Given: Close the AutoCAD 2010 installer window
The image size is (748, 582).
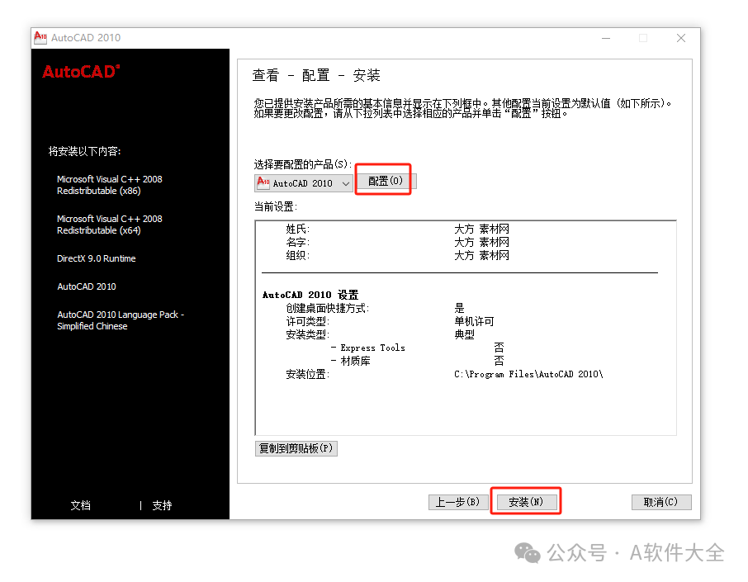Looking at the screenshot, I should coord(681,38).
